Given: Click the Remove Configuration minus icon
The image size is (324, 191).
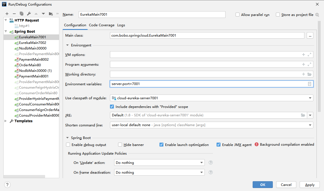Looking at the screenshot, I should (14, 14).
